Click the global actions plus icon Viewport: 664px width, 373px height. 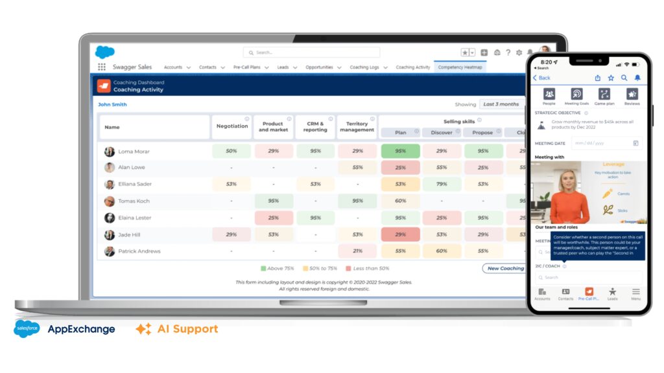click(x=484, y=52)
